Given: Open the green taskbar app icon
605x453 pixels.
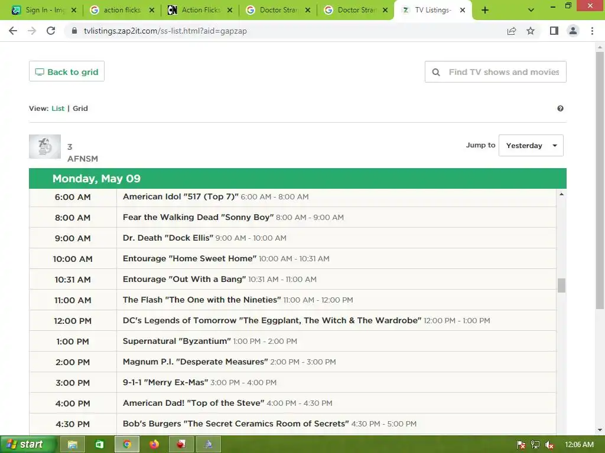Looking at the screenshot, I should pos(99,445).
